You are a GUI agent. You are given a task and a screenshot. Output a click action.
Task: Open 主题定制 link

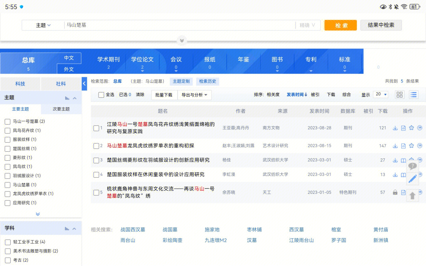pyautogui.click(x=181, y=82)
